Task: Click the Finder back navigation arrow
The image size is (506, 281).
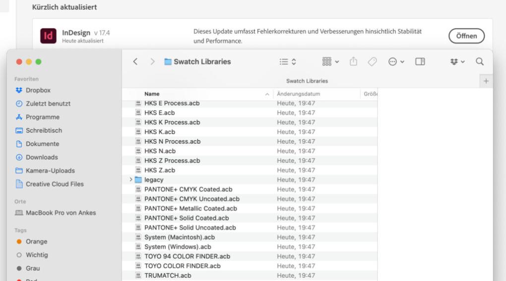Action: (x=135, y=62)
